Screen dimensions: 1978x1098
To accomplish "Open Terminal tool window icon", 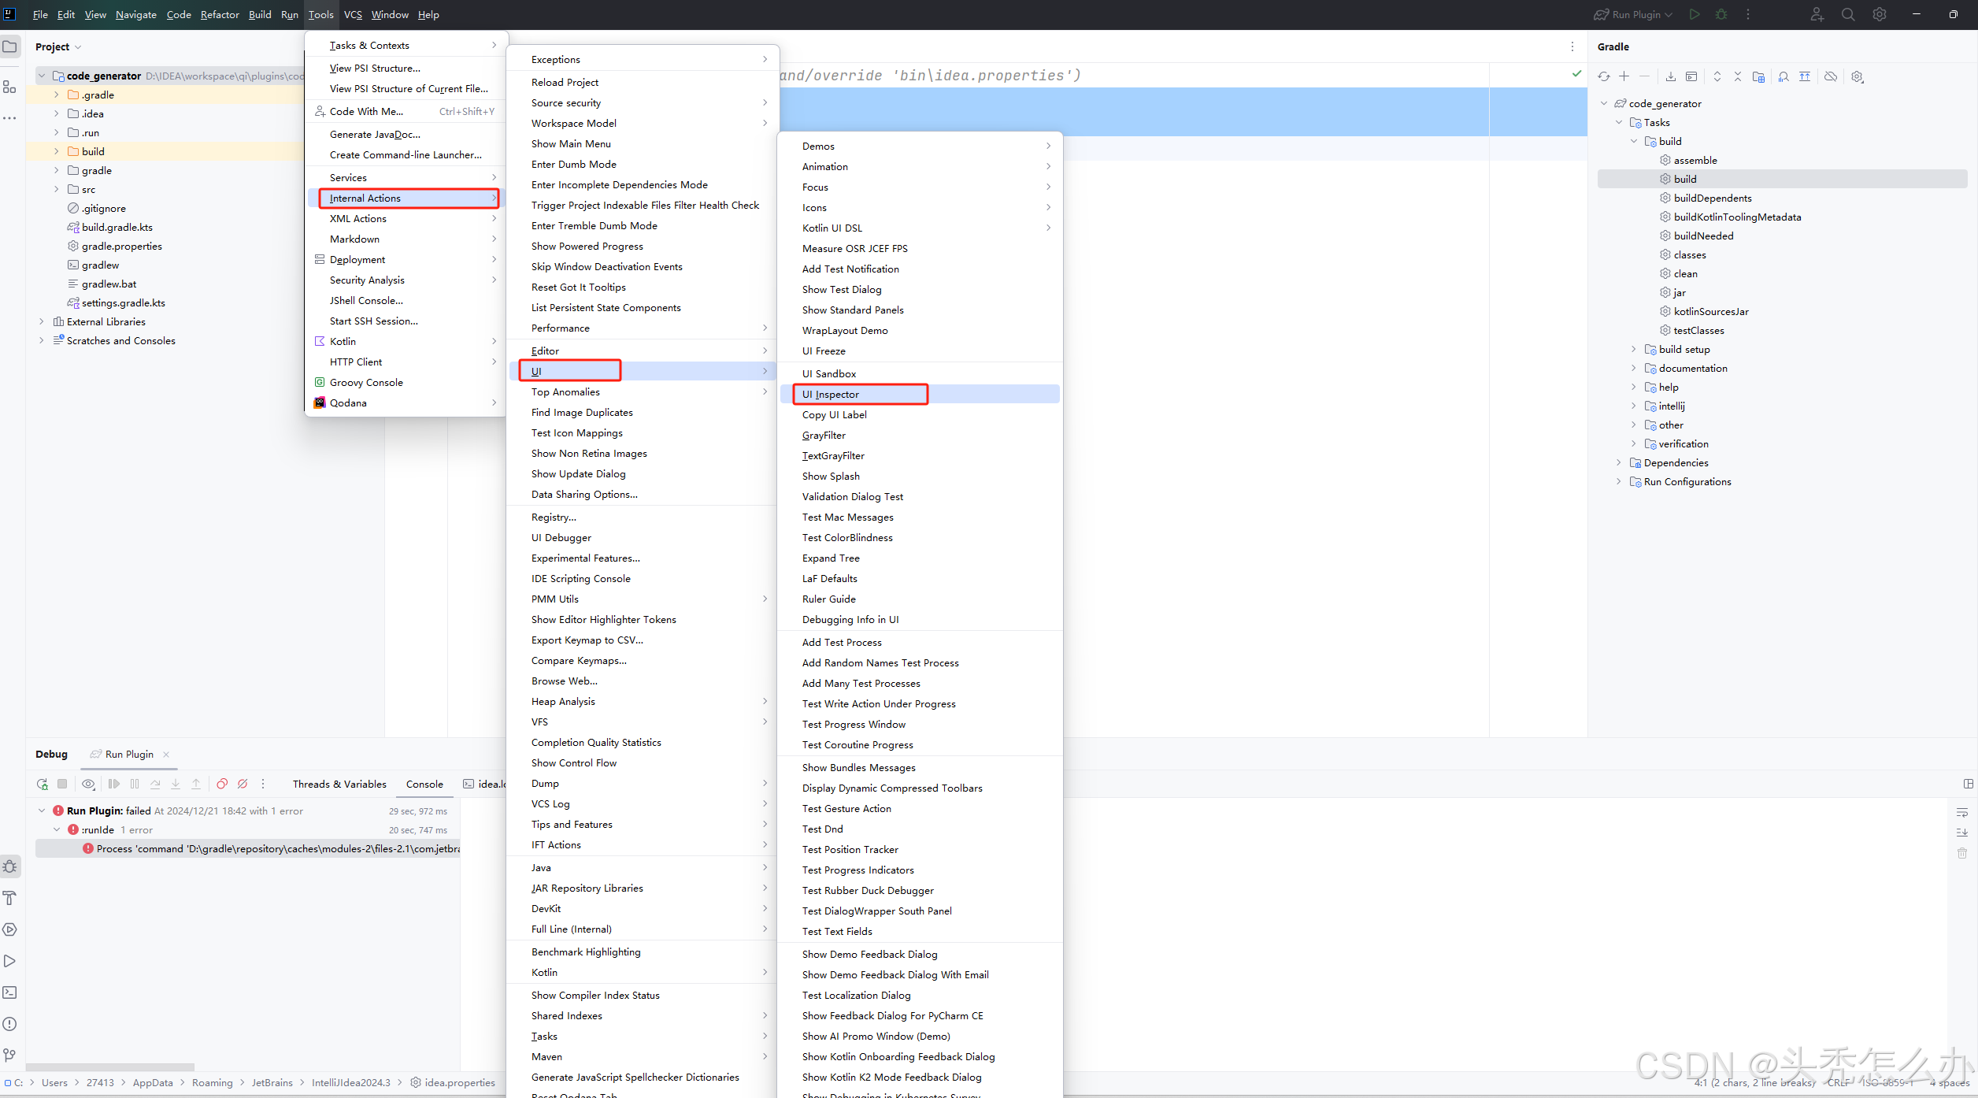I will 10,992.
